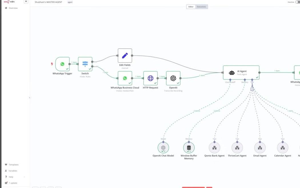
Task: Select the Window Buffer Memory node
Action: tap(189, 148)
